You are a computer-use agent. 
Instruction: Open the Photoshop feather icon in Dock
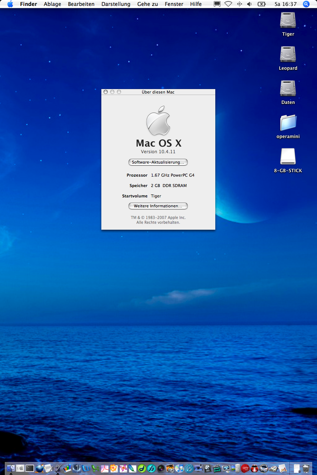133,468
